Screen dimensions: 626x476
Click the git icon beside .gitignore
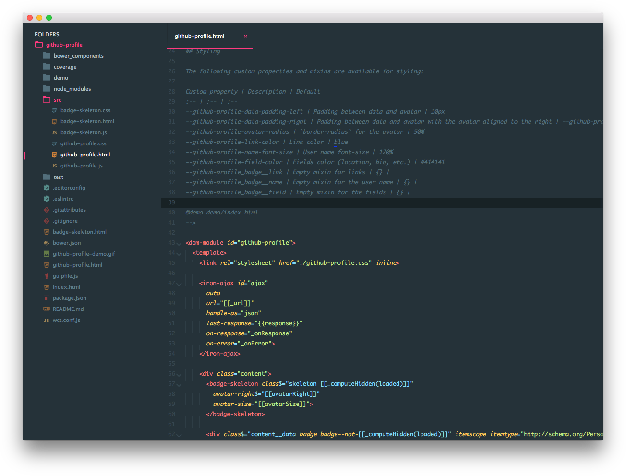[47, 221]
